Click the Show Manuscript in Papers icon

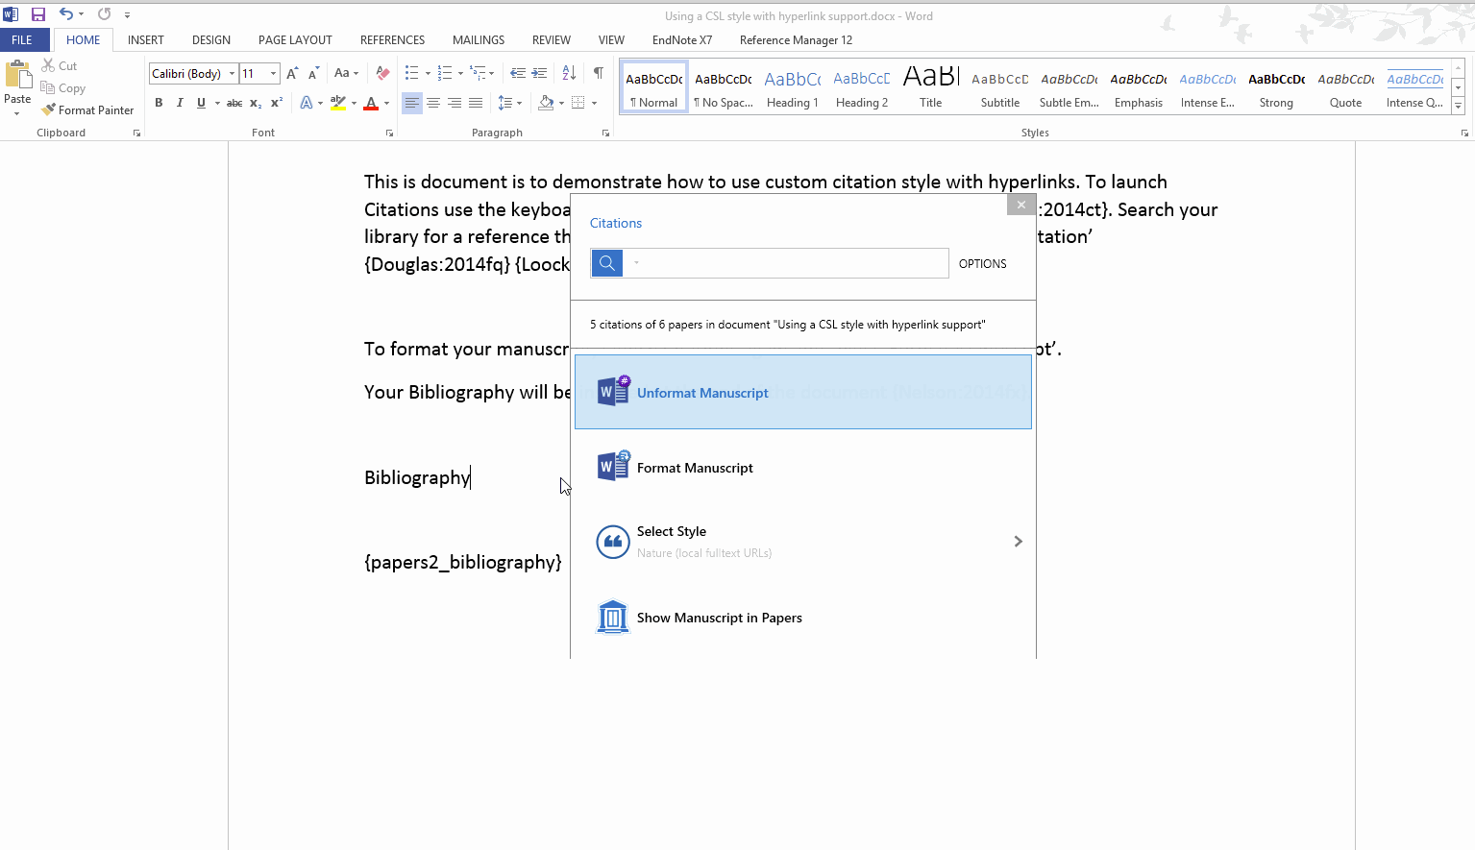pyautogui.click(x=612, y=617)
